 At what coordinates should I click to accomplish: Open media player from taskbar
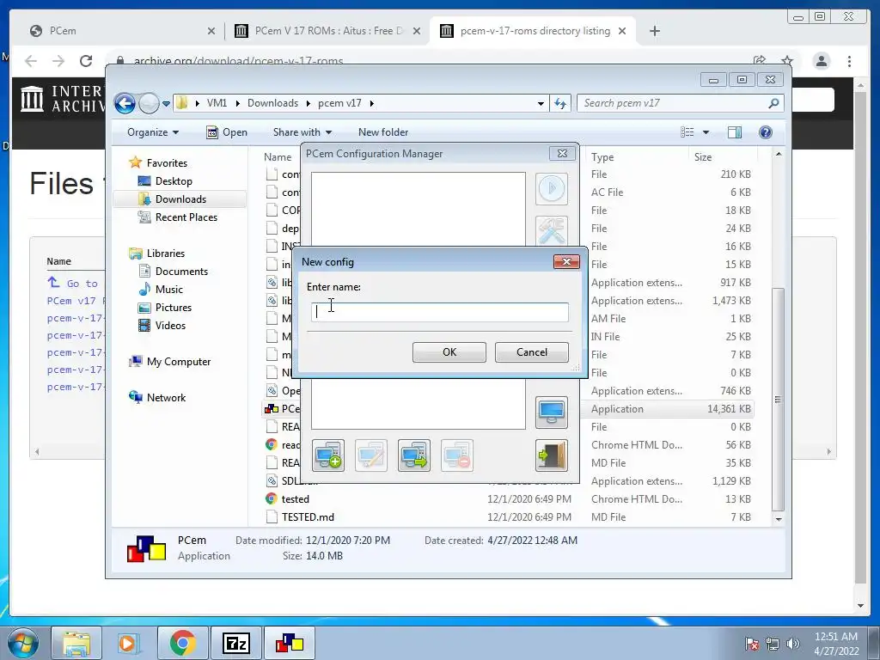coord(127,643)
